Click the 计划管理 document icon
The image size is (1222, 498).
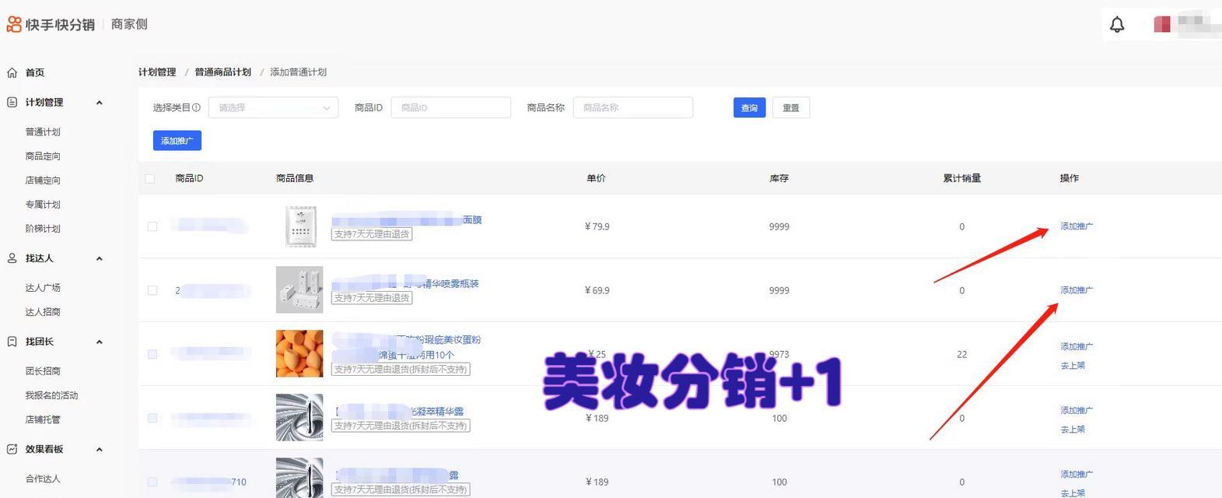[x=12, y=102]
